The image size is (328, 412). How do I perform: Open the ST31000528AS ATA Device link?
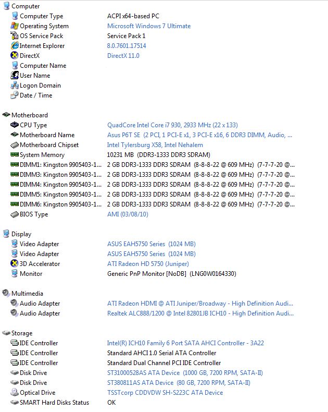[185, 373]
